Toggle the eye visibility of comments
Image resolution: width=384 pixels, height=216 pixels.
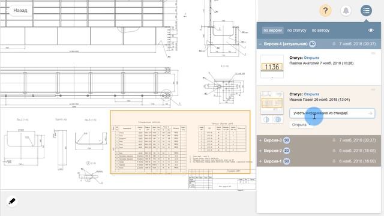pos(371,30)
